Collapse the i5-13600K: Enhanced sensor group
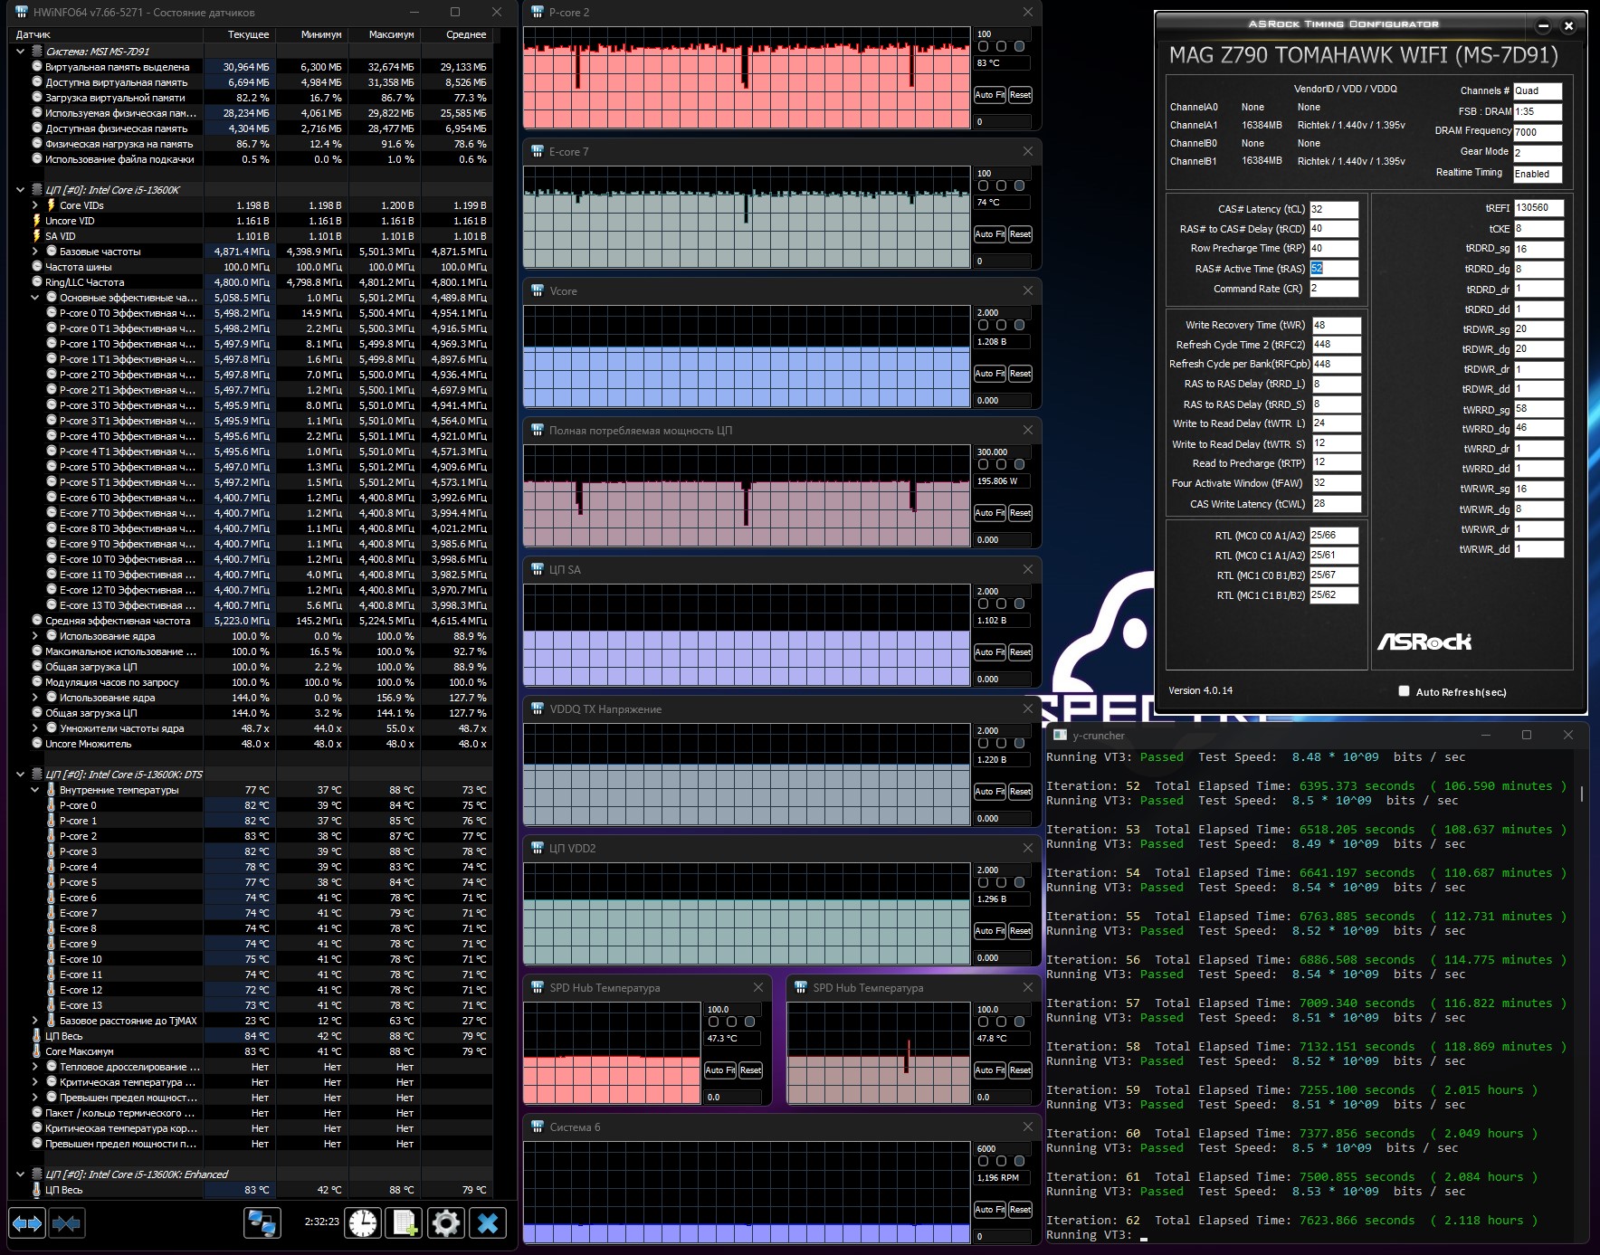Viewport: 1600px width, 1255px height. click(21, 1174)
